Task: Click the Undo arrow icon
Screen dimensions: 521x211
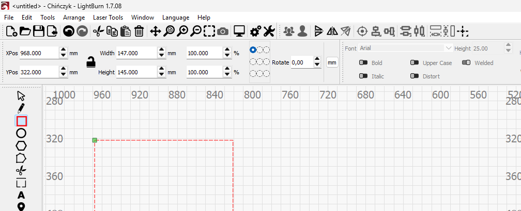Action: coord(68,31)
